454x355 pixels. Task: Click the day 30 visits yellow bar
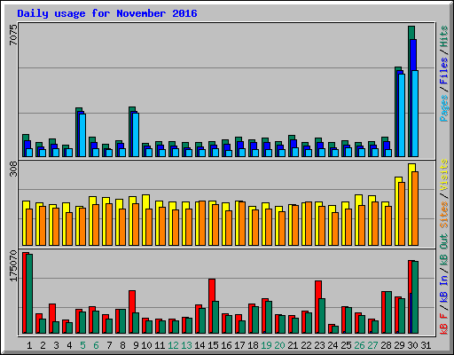point(411,204)
